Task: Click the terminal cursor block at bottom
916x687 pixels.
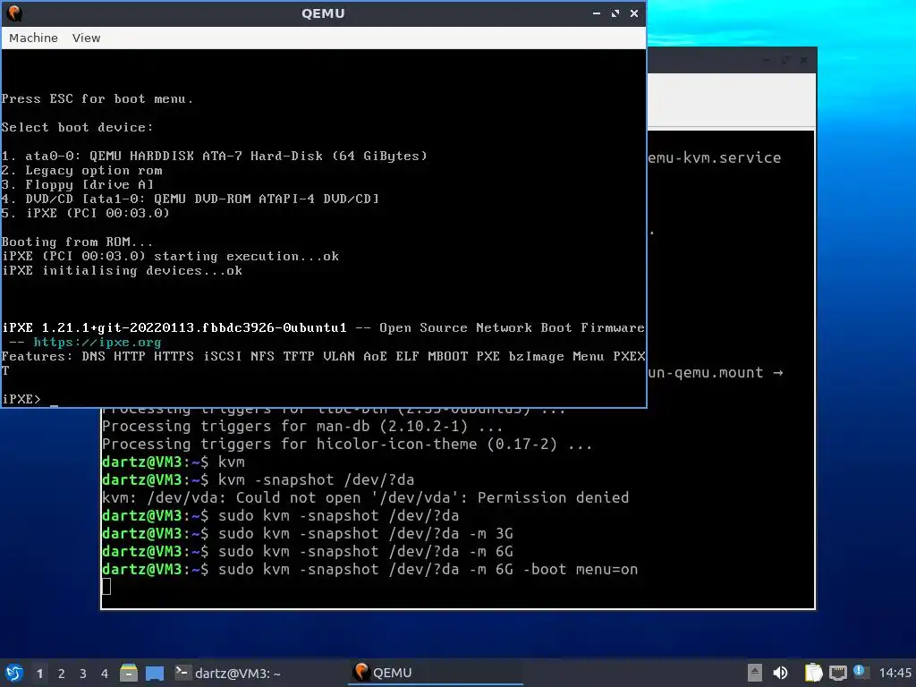Action: point(106,587)
